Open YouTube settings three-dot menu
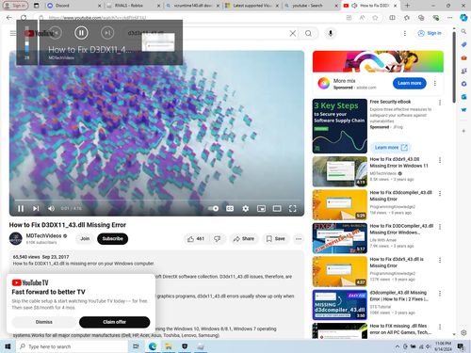The width and height of the screenshot is (471, 353). tap(405, 33)
